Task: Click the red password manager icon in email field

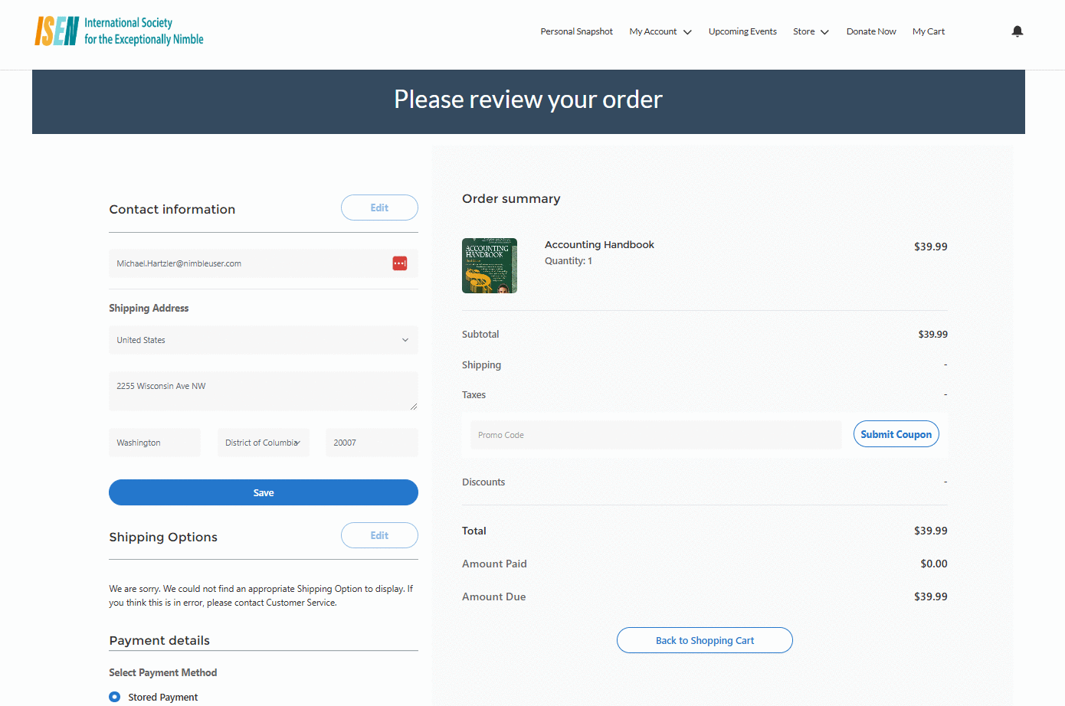Action: 400,263
